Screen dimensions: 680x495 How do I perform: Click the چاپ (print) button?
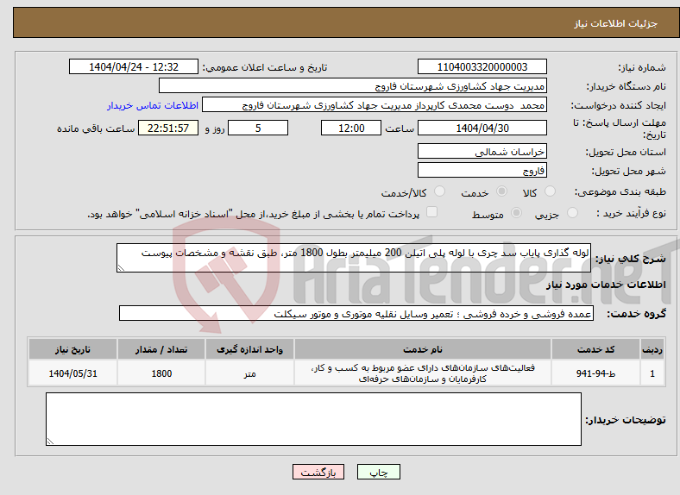378,472
